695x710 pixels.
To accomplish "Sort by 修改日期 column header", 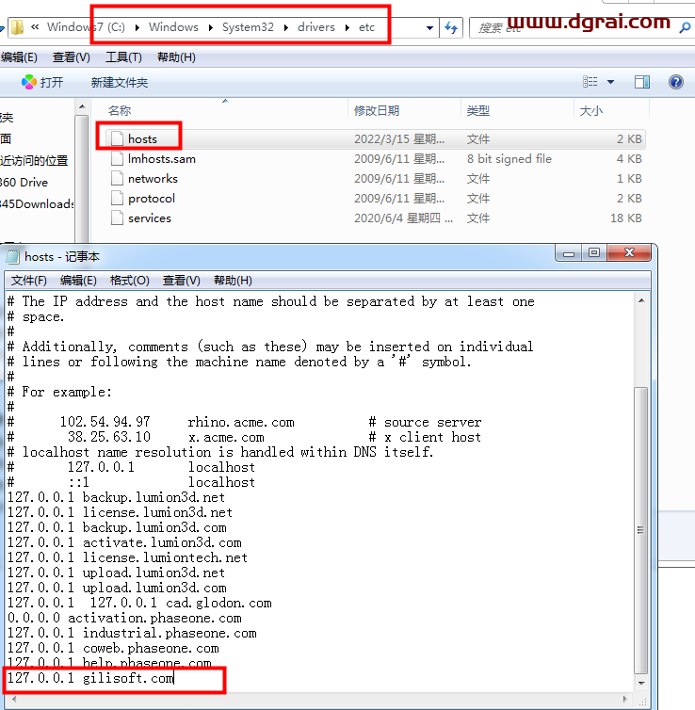I will click(377, 110).
